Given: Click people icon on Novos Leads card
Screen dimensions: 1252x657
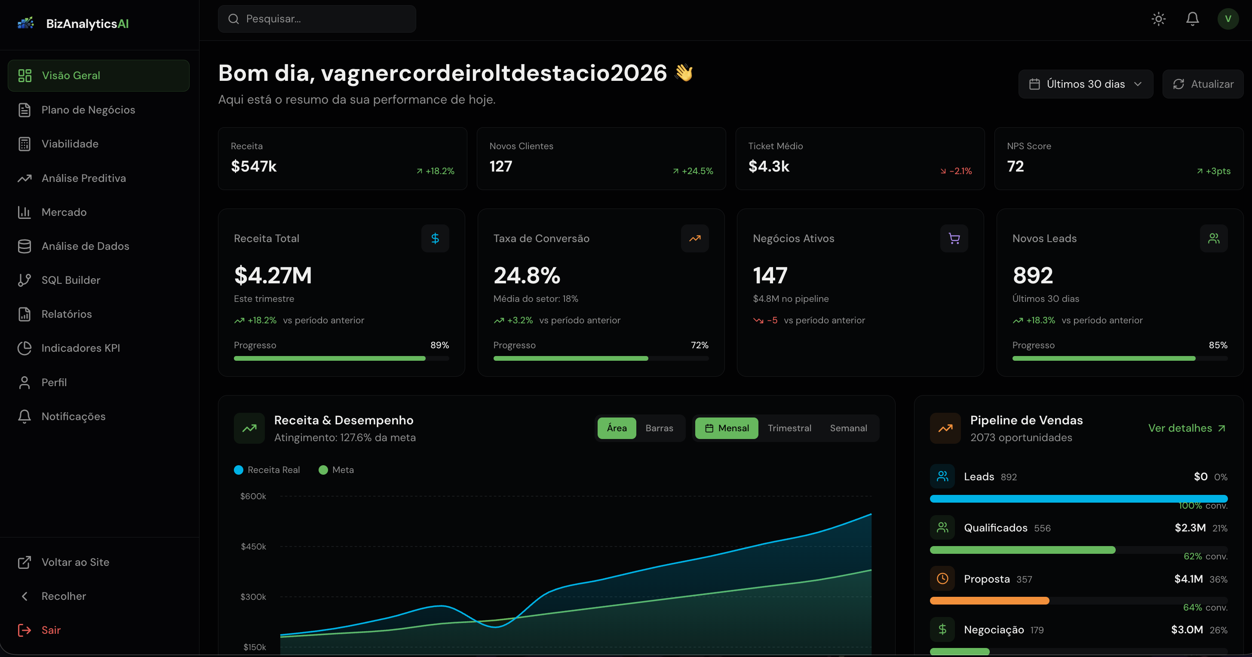Looking at the screenshot, I should pos(1214,238).
